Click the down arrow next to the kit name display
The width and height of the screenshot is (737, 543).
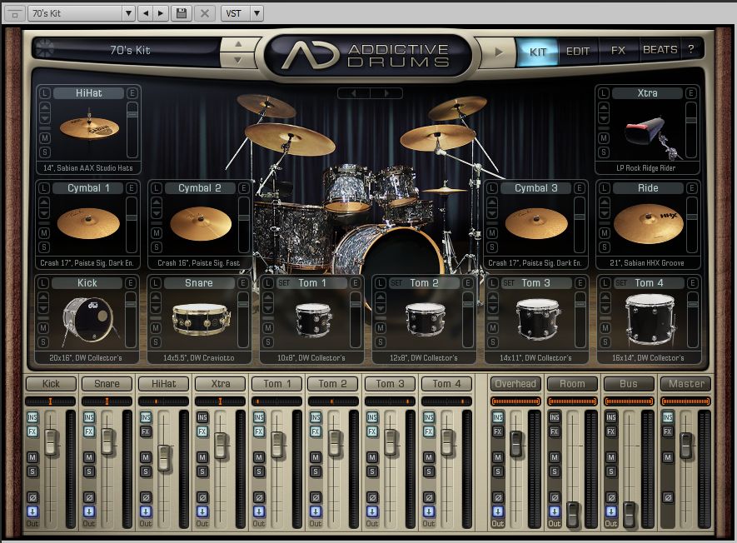[x=237, y=58]
